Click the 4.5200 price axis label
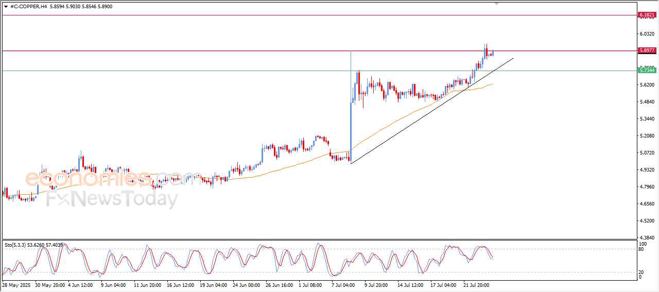The image size is (659, 292). click(x=647, y=221)
